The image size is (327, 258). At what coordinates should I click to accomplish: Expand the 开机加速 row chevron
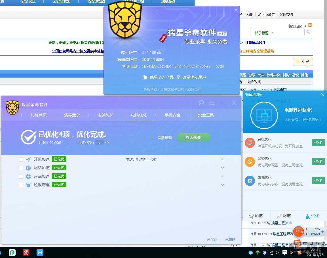point(223,160)
